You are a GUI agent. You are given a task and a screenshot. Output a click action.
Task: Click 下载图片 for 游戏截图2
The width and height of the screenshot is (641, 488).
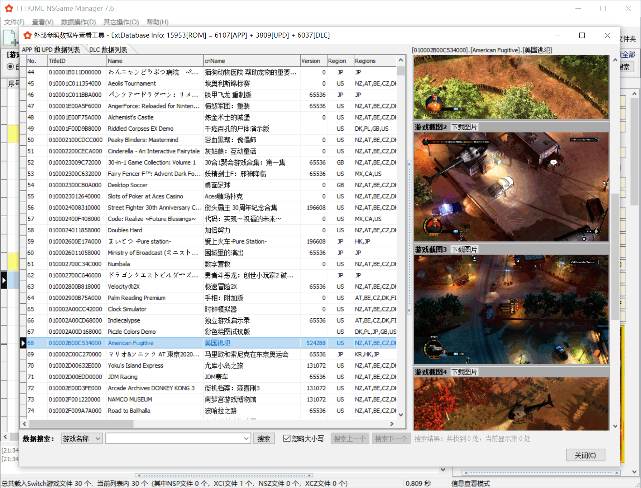point(464,127)
